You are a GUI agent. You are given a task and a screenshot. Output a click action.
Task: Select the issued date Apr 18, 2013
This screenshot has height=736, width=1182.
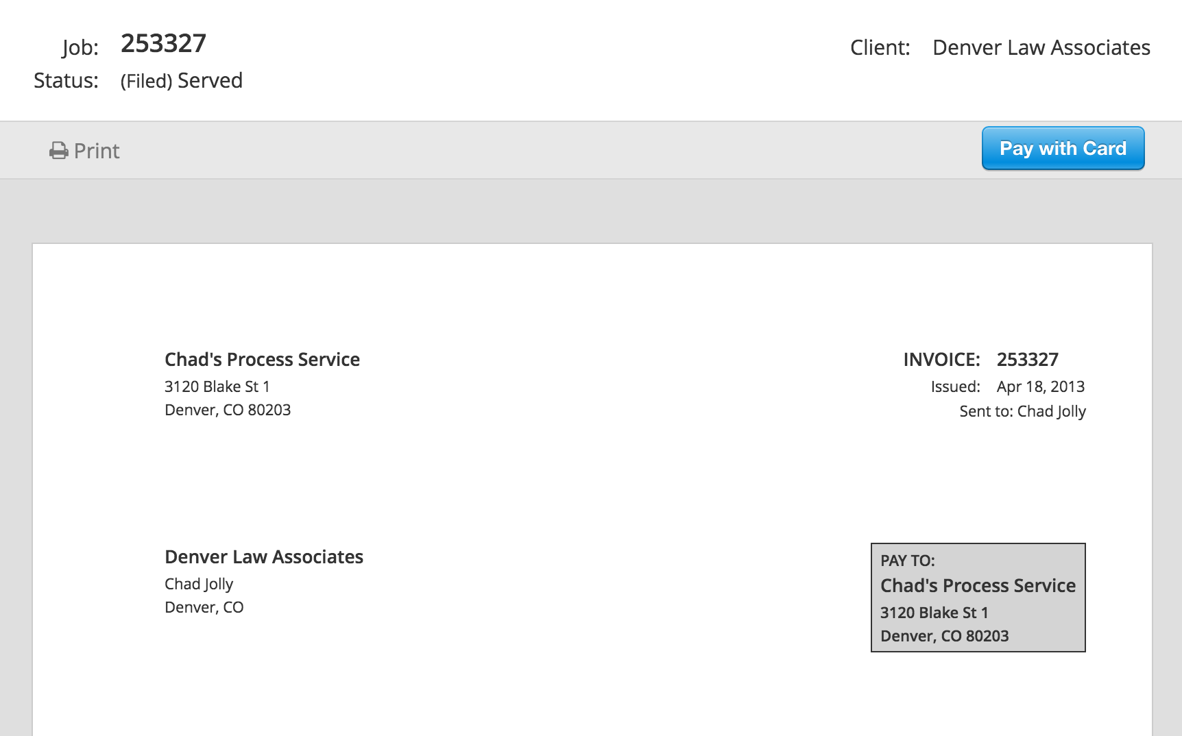[1040, 387]
